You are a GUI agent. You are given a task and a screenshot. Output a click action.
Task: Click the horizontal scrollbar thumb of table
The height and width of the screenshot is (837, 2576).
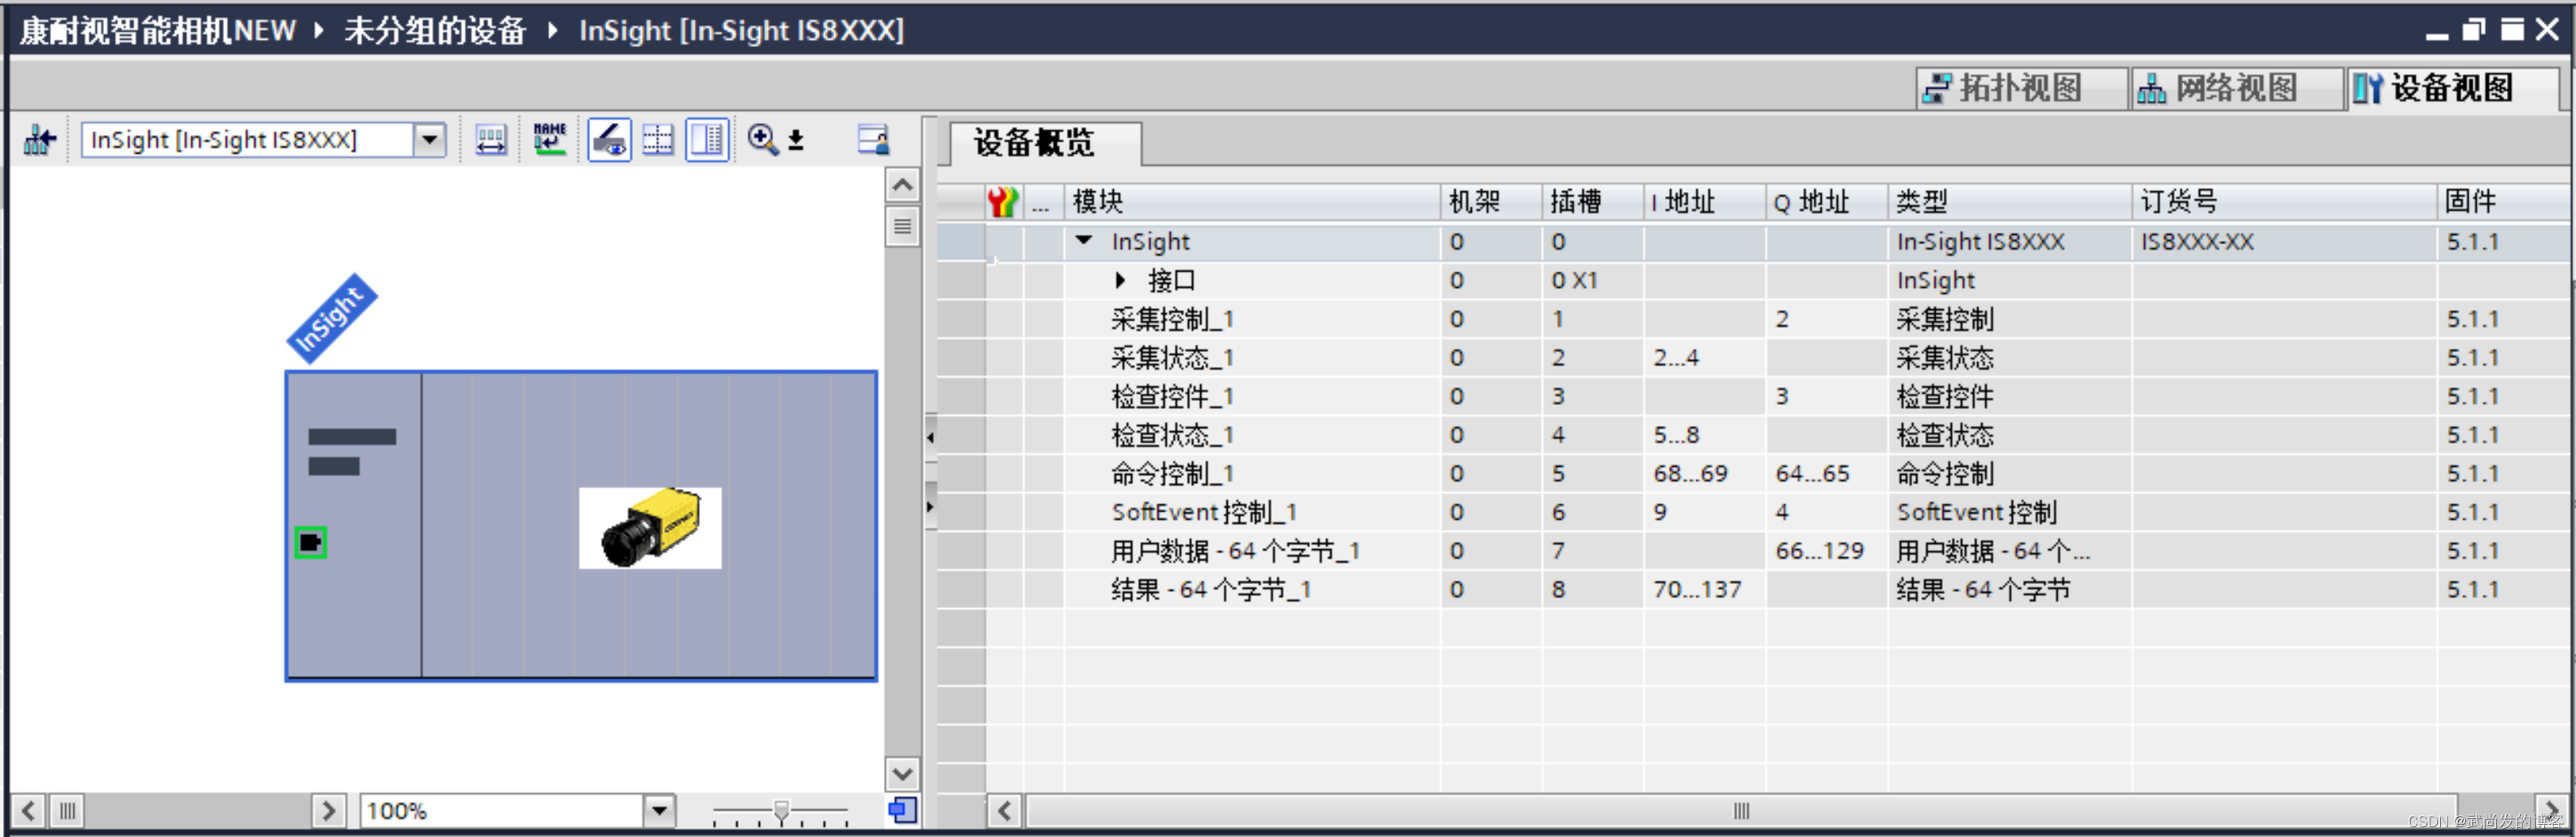tap(1741, 810)
